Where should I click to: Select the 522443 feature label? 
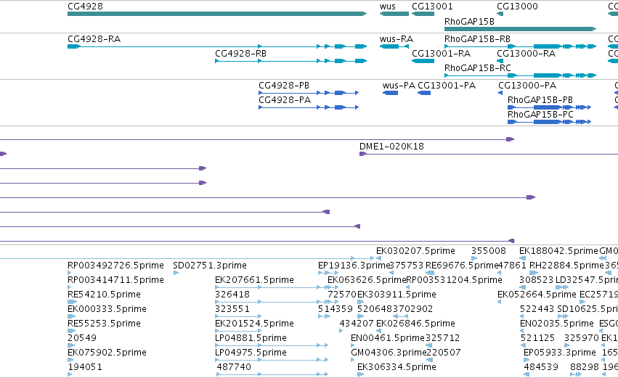(537, 309)
